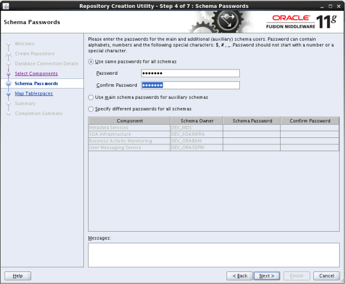This screenshot has width=345, height=284.
Task: Click inside the Messages text area
Action: click(213, 255)
